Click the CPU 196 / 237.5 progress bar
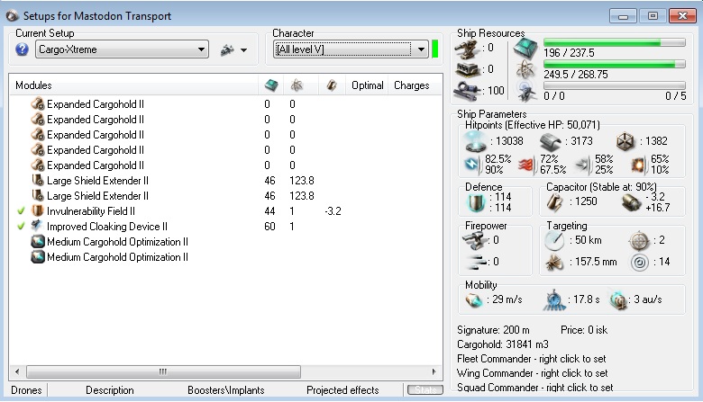 tap(615, 42)
